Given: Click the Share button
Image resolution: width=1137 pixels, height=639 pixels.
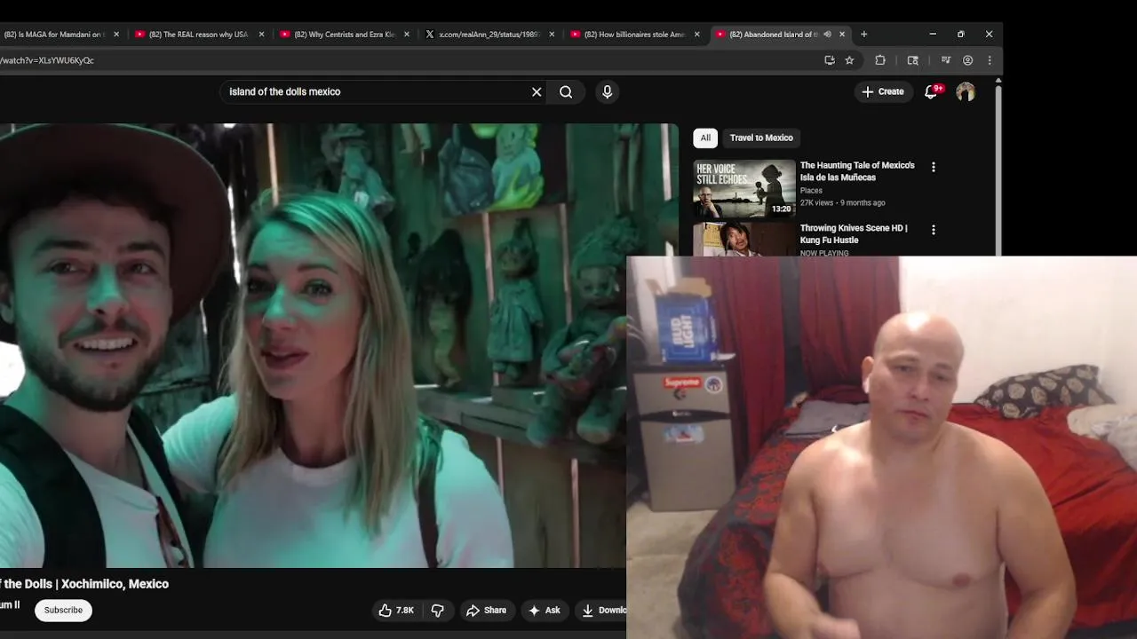Looking at the screenshot, I should (486, 611).
